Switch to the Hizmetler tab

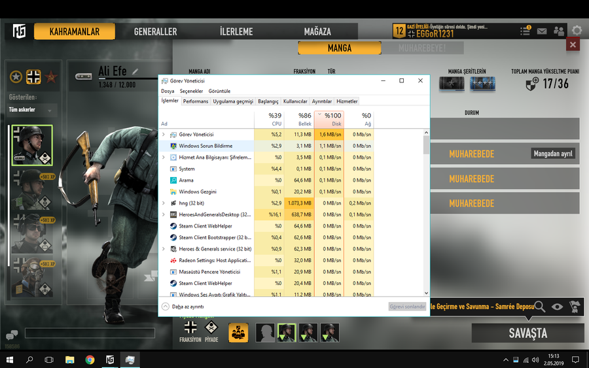point(347,101)
